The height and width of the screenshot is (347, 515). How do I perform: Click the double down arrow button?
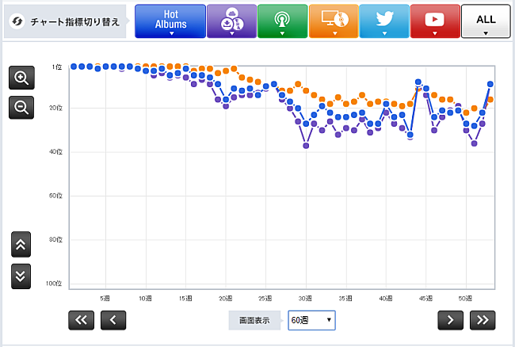click(x=21, y=275)
